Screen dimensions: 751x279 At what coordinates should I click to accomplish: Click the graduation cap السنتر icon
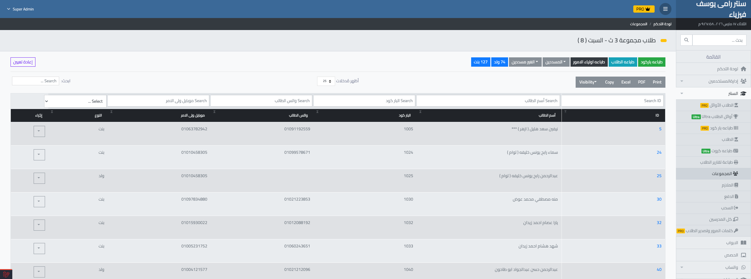743,94
